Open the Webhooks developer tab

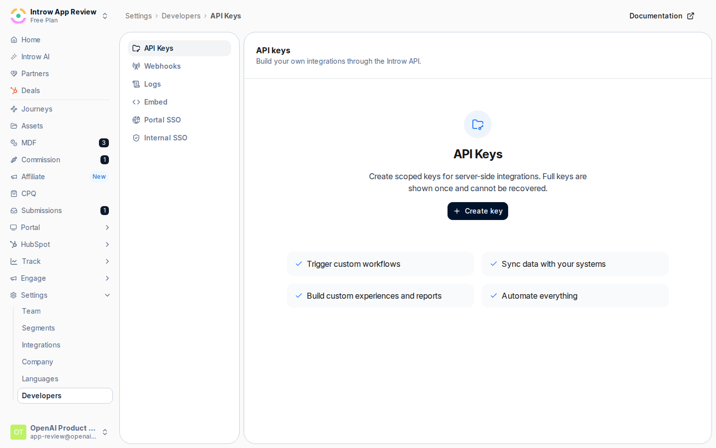(179, 66)
